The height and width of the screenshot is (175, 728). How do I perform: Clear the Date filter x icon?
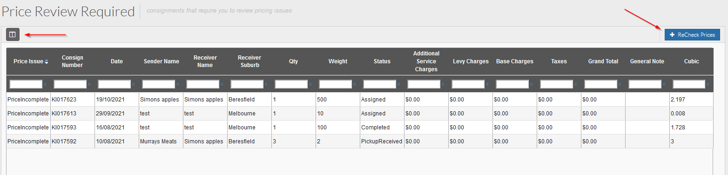(134, 84)
